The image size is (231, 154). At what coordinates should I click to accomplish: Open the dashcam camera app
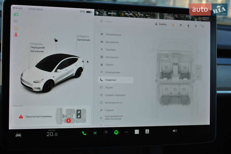106,133
